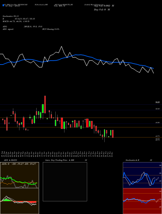Screen dimensions: 162x214
Task: Click the Avg Vol: 0.002 M label
Action: pos(104,6)
